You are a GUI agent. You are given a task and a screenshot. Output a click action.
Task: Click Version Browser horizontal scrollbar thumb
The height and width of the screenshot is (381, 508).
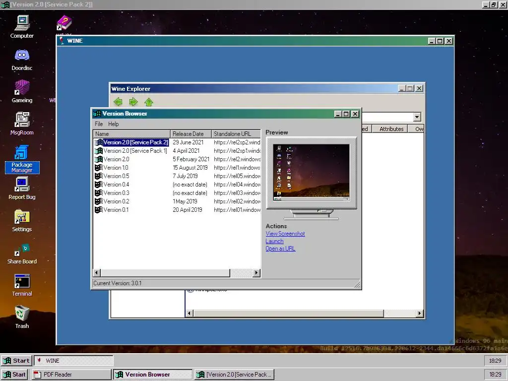(165, 273)
